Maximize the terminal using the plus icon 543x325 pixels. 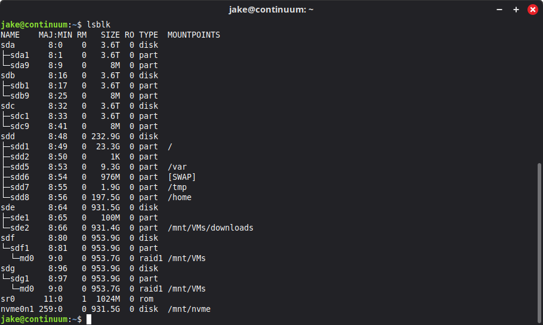[x=516, y=10]
